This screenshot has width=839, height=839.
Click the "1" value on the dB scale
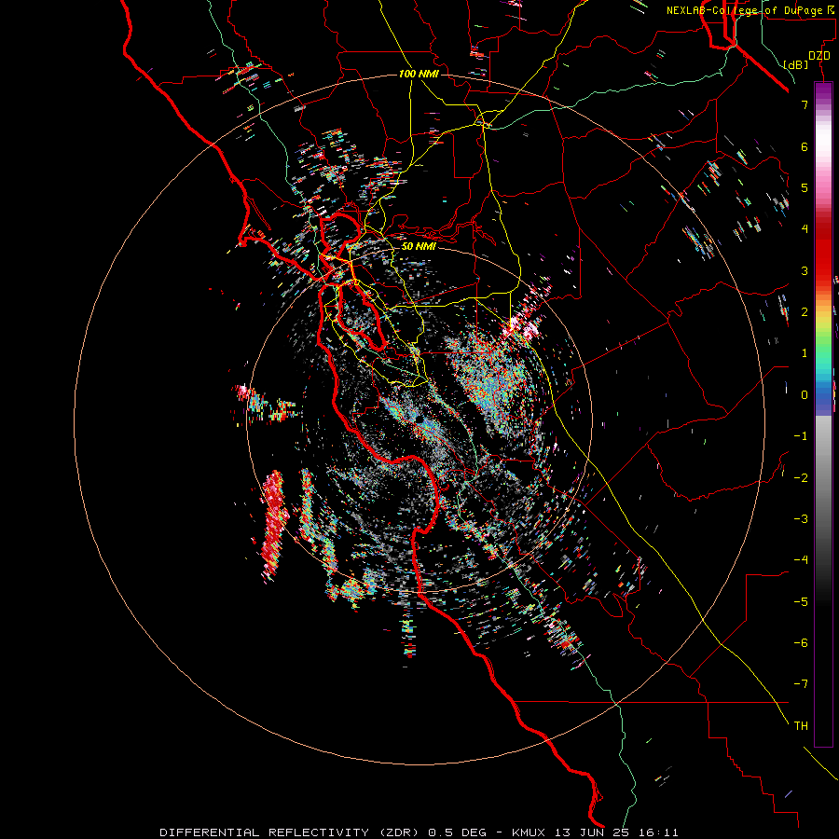805,353
